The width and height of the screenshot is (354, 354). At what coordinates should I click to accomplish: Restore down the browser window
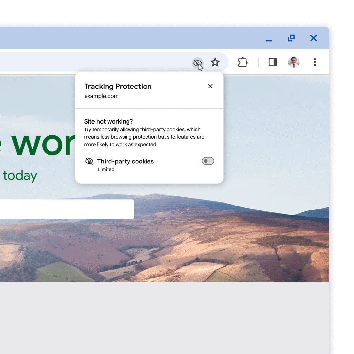click(291, 38)
